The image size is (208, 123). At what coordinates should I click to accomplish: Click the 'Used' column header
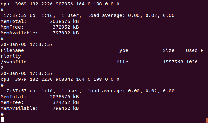(192, 50)
